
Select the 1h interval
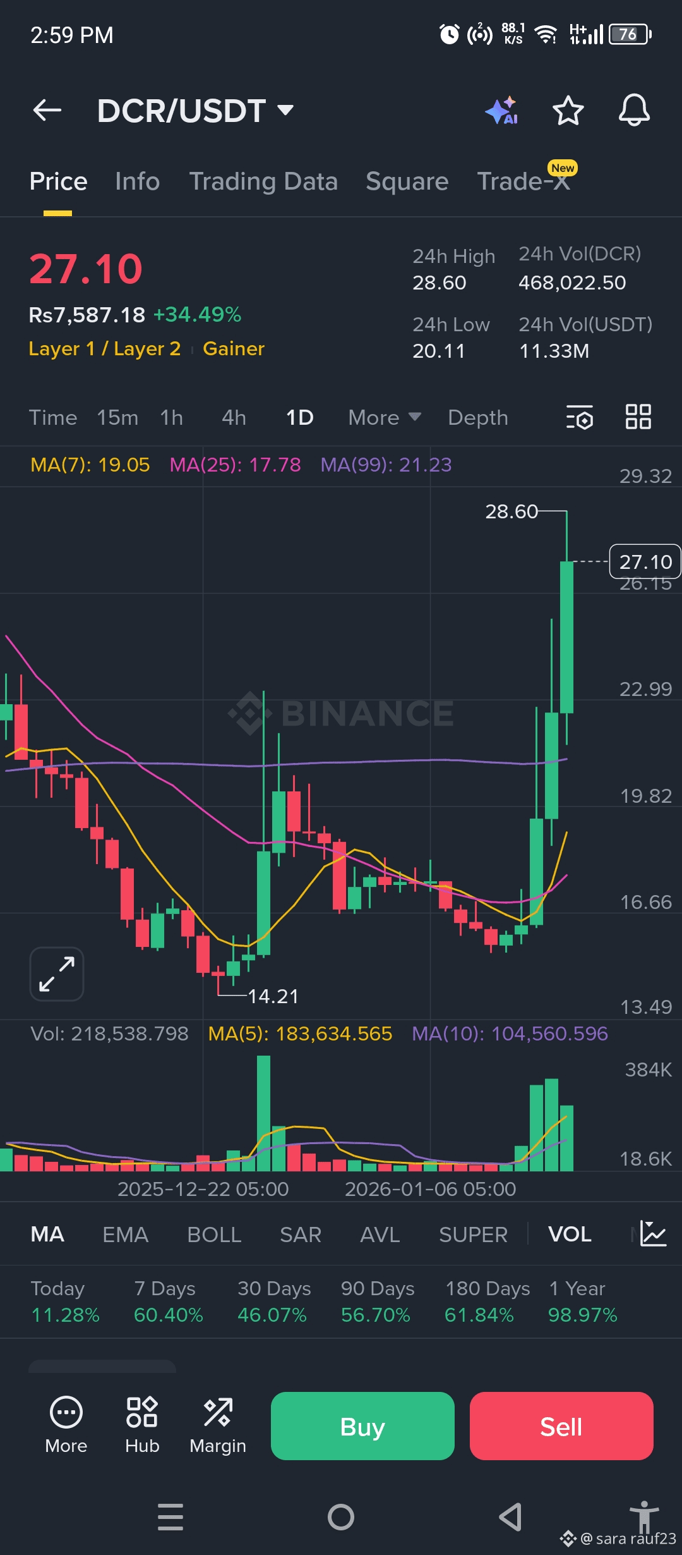(x=171, y=418)
